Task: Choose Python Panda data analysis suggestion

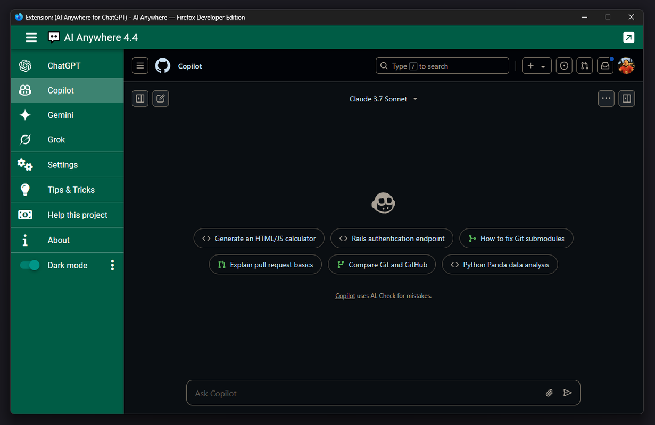Action: click(500, 265)
